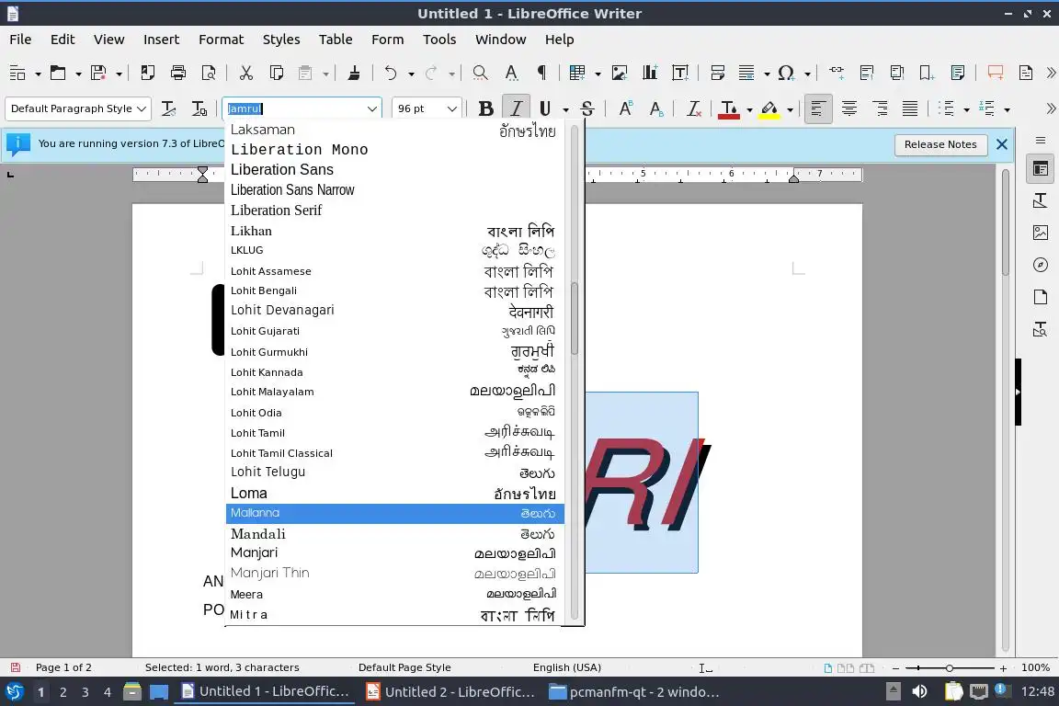
Task: Click font list scrollbar
Action: click(x=574, y=317)
